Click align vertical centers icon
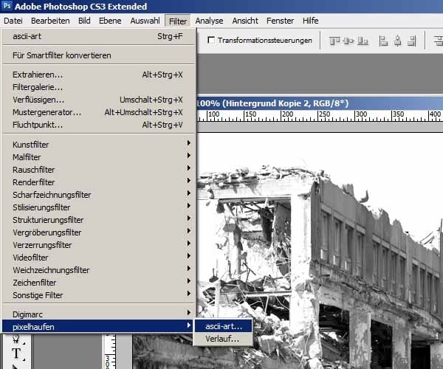This screenshot has height=369, width=443. (x=348, y=41)
